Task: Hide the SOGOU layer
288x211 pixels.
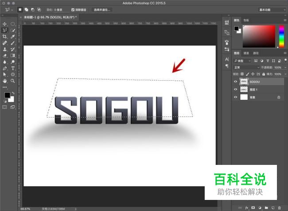Action: [235, 82]
